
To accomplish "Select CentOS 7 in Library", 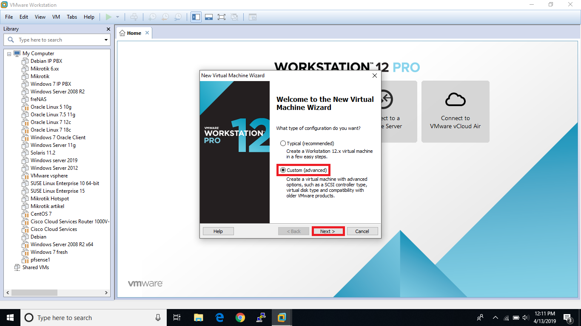I will point(41,214).
